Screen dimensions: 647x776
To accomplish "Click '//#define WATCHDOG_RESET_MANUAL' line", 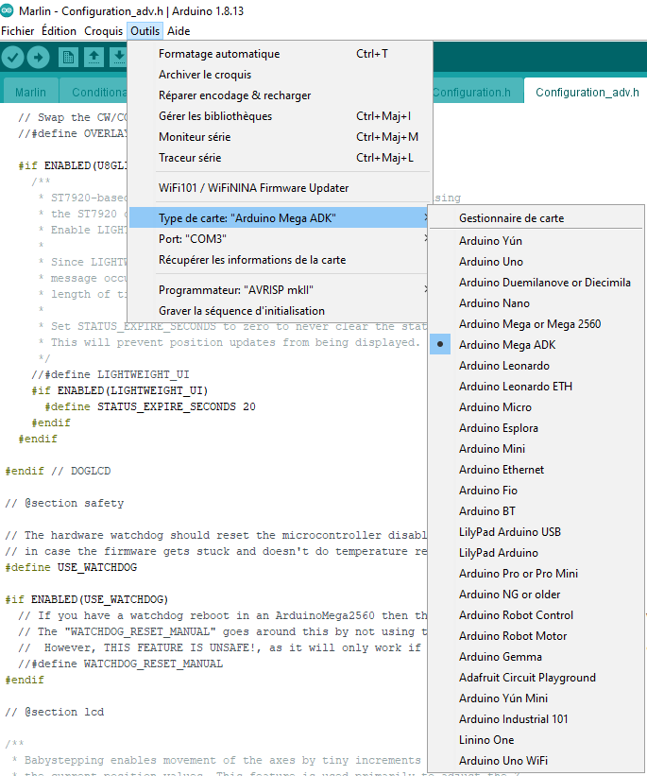I will pyautogui.click(x=120, y=664).
